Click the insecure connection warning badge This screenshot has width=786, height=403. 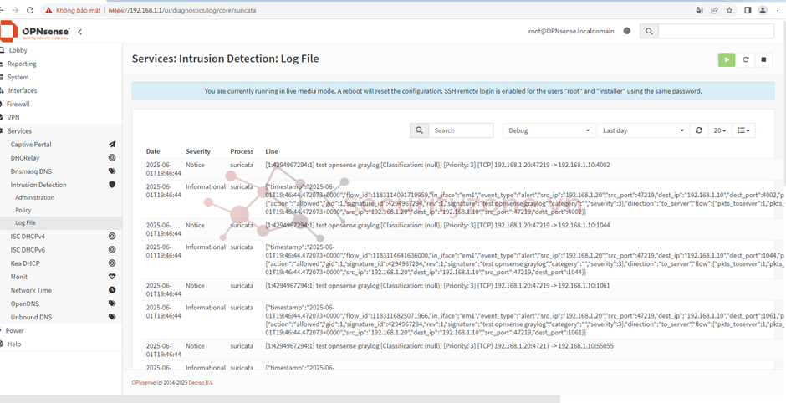pyautogui.click(x=74, y=10)
